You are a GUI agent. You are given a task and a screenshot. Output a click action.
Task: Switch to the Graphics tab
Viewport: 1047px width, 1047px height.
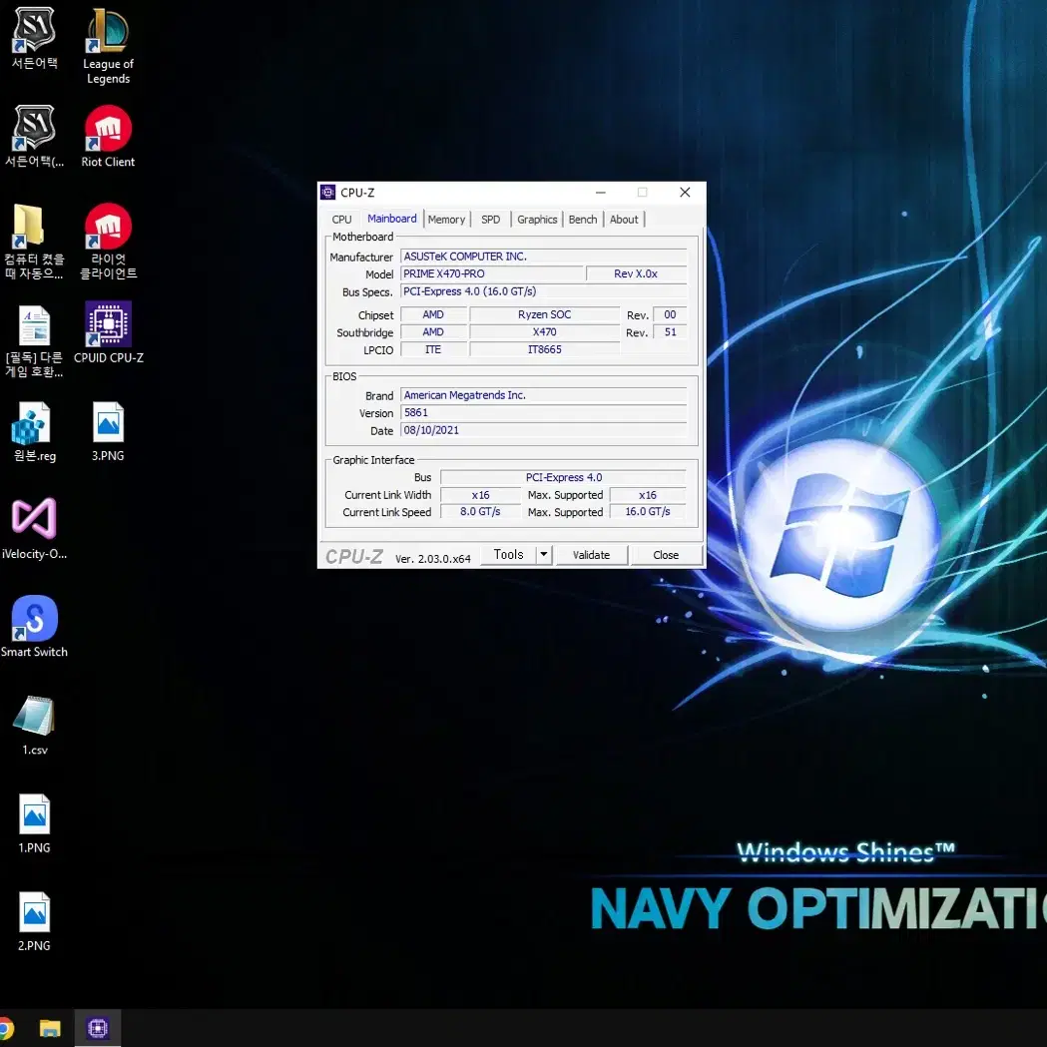coord(537,219)
